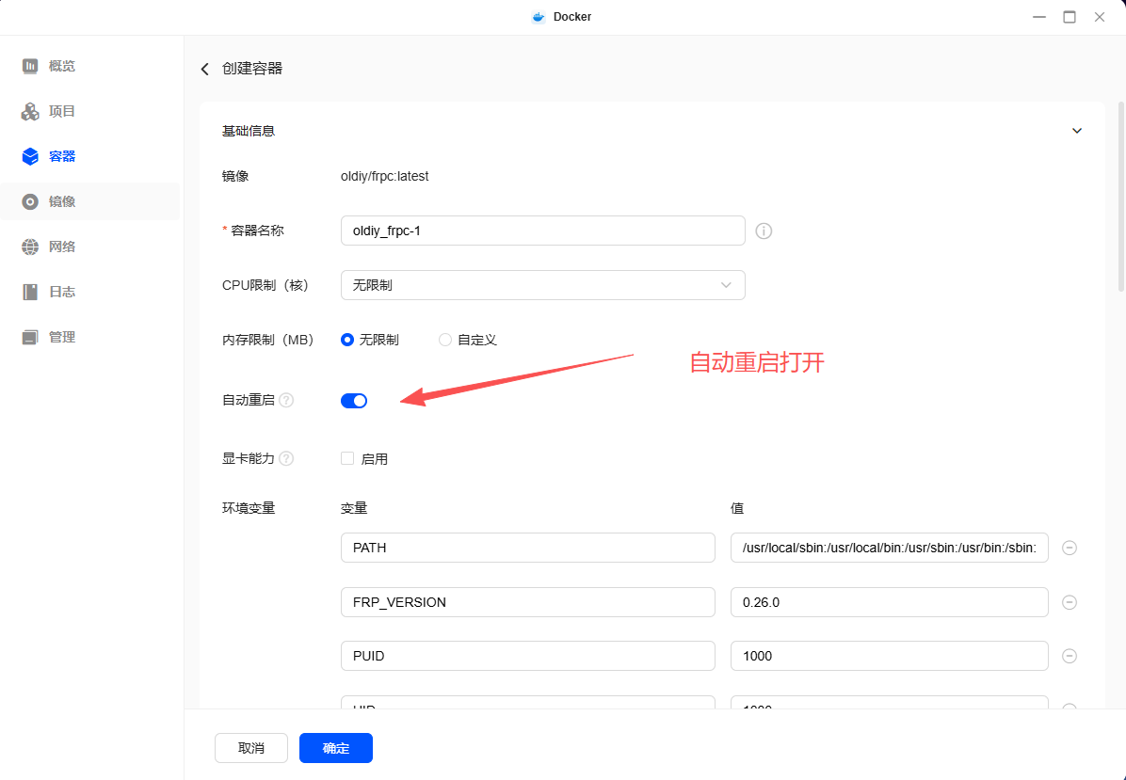
Task: Open the CPU限制 dropdown
Action: pos(542,285)
